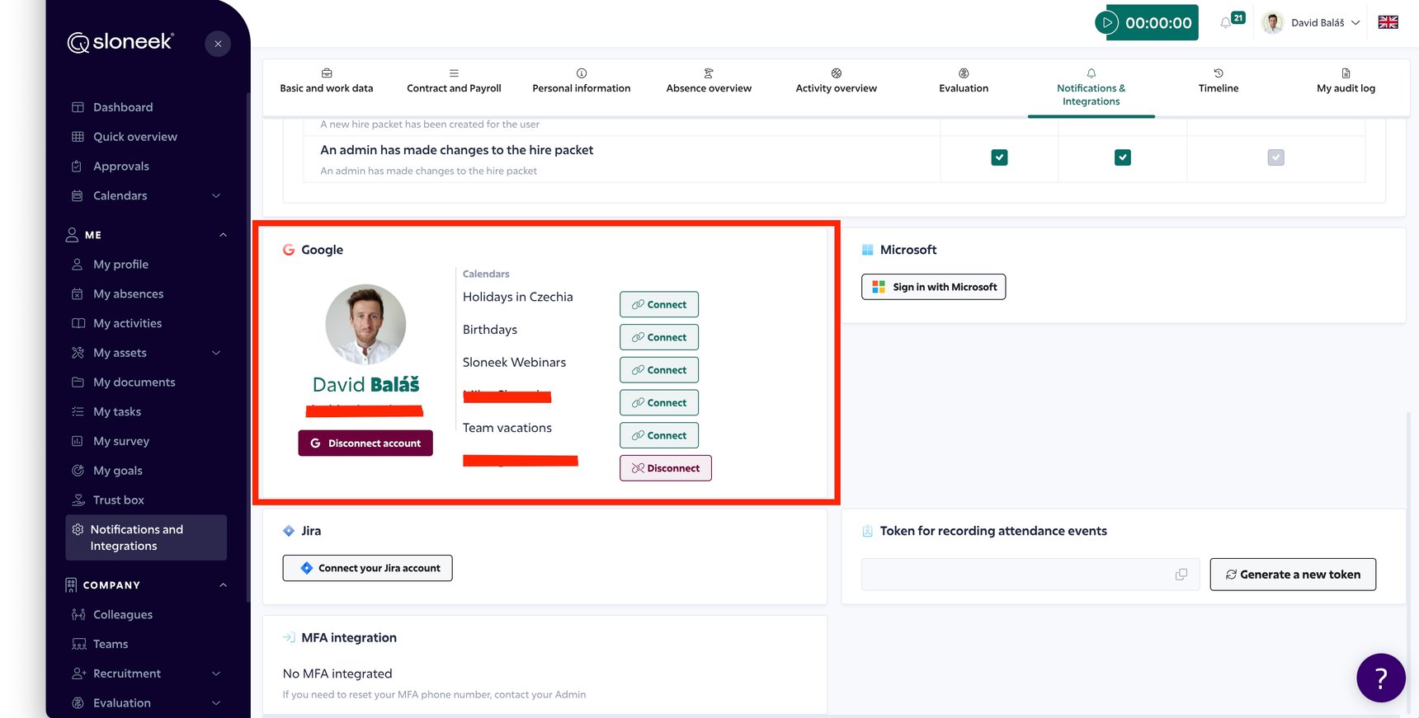Connect the Birthdays calendar
1419x718 pixels.
pyautogui.click(x=659, y=337)
